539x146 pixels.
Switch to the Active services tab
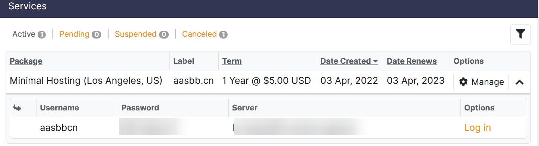pos(24,34)
